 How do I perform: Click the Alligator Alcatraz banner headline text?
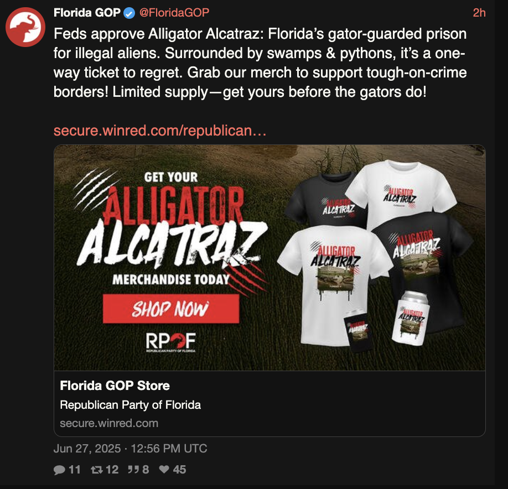point(171,227)
